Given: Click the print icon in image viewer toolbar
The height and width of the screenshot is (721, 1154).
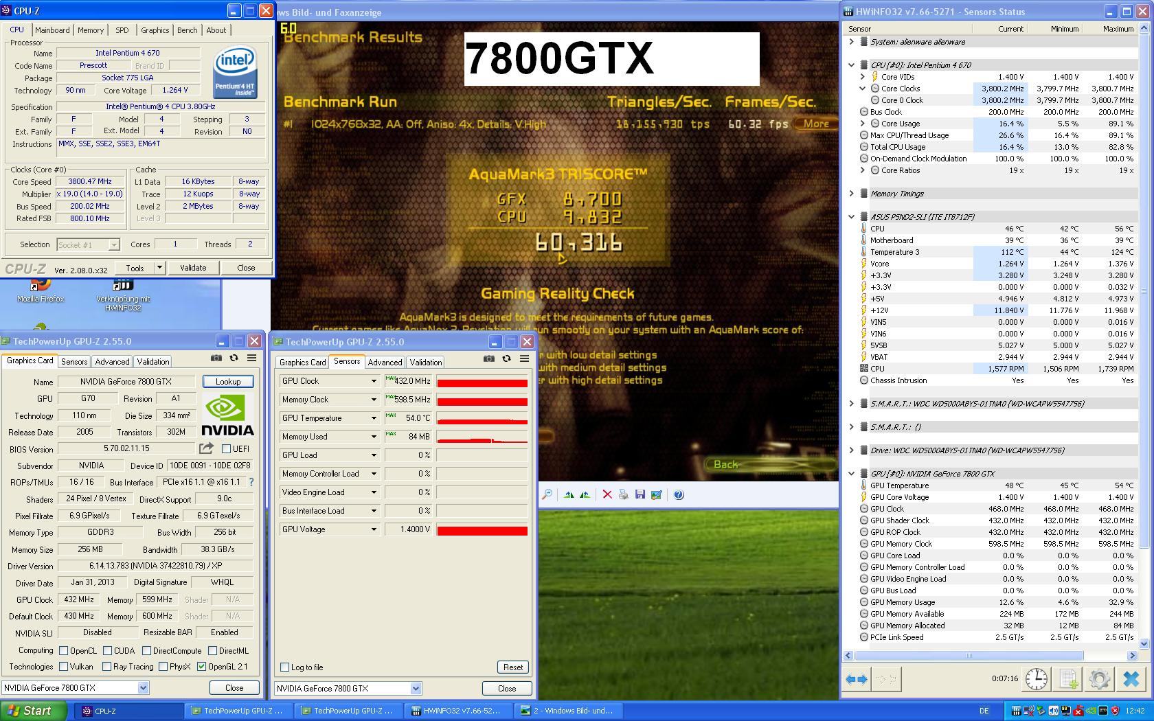Looking at the screenshot, I should [624, 494].
